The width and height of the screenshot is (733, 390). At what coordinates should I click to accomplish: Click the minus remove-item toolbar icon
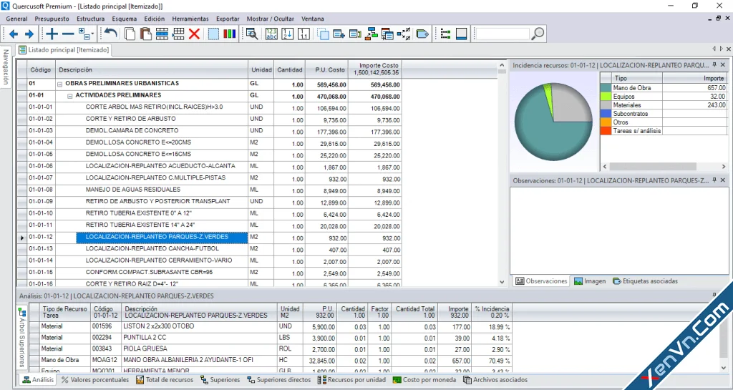click(x=68, y=34)
